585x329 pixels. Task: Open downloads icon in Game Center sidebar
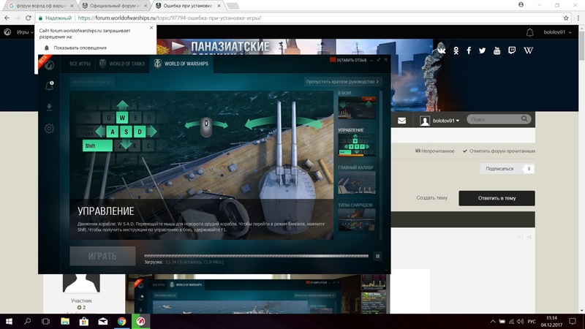click(x=49, y=107)
